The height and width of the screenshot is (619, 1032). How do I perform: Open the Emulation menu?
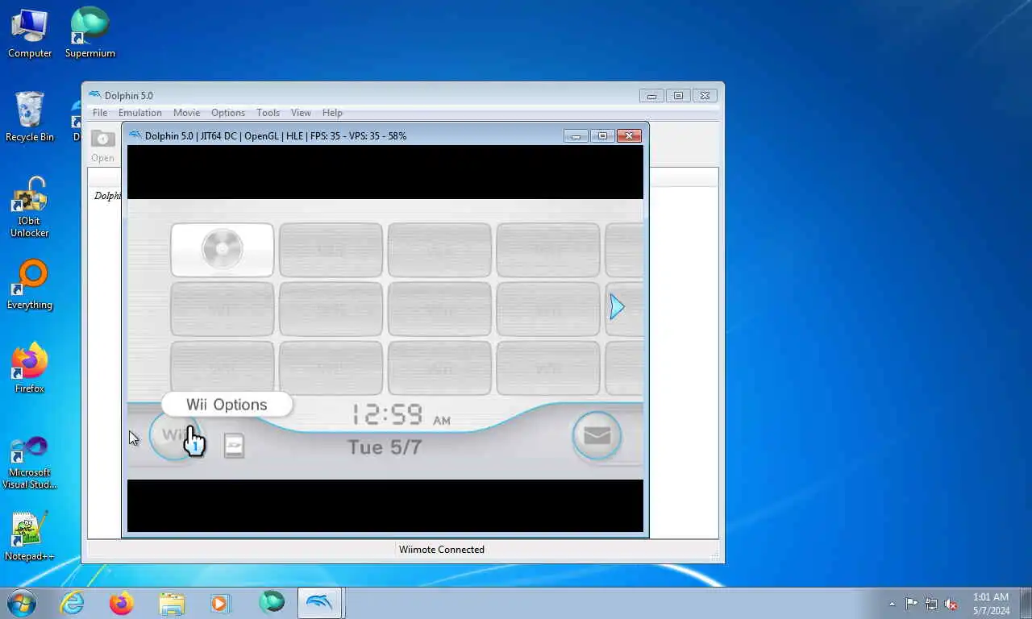coord(140,113)
